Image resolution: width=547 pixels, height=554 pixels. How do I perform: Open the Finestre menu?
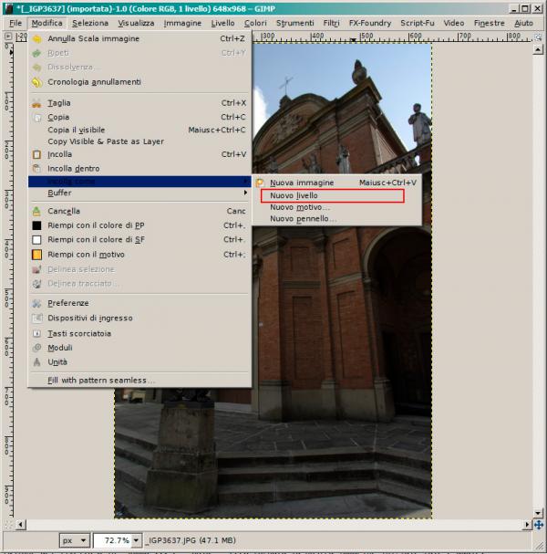click(490, 24)
